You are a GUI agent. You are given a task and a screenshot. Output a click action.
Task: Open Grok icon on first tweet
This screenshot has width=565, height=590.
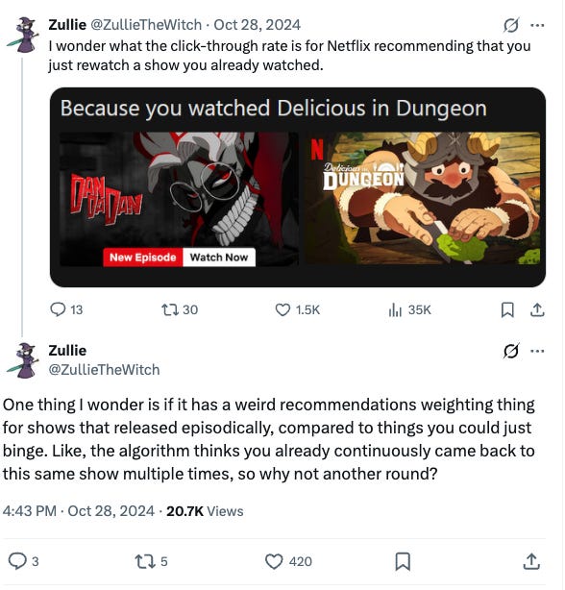point(511,26)
